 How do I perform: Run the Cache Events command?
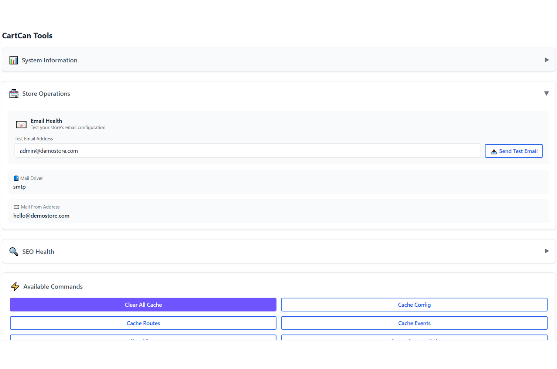point(414,323)
